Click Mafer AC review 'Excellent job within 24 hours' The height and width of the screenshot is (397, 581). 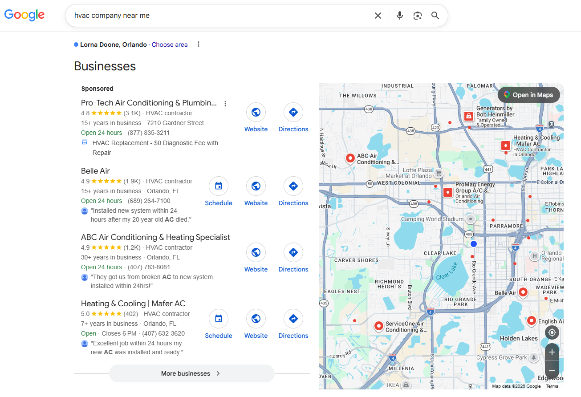[x=137, y=348]
